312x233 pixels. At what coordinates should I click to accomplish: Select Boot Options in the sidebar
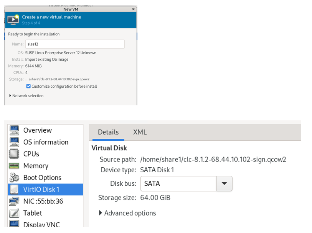coord(42,177)
